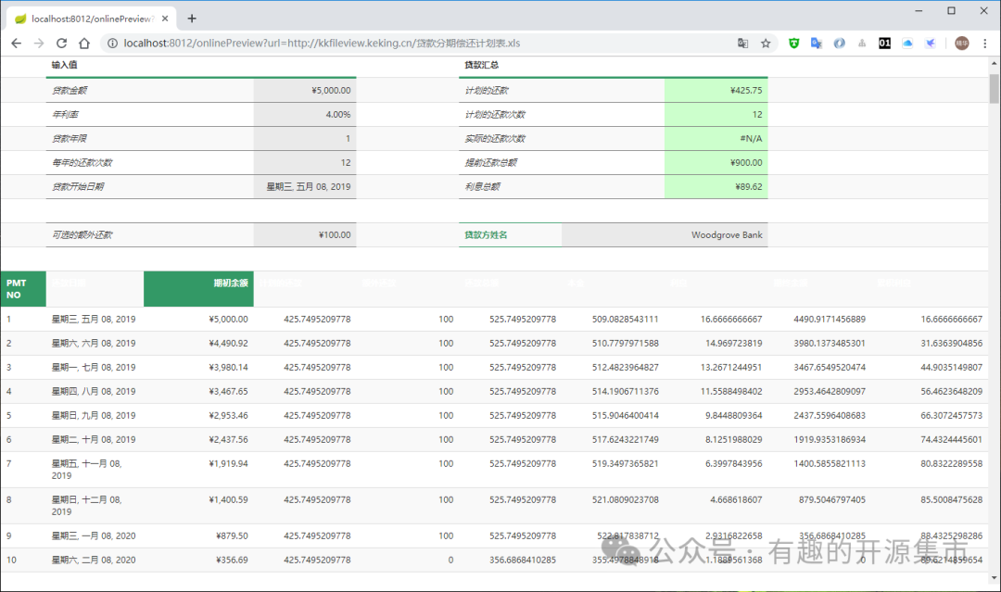Viewport: 1001px width, 592px height.
Task: Click the vertical scrollbar thumb
Action: (994, 88)
